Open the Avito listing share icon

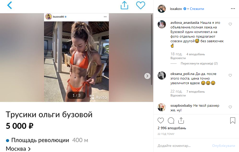[x=124, y=5]
